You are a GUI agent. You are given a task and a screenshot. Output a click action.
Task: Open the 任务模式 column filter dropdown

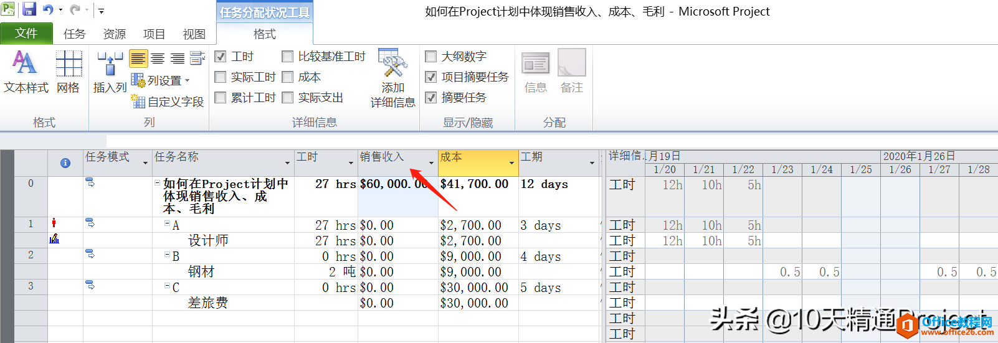pyautogui.click(x=145, y=163)
